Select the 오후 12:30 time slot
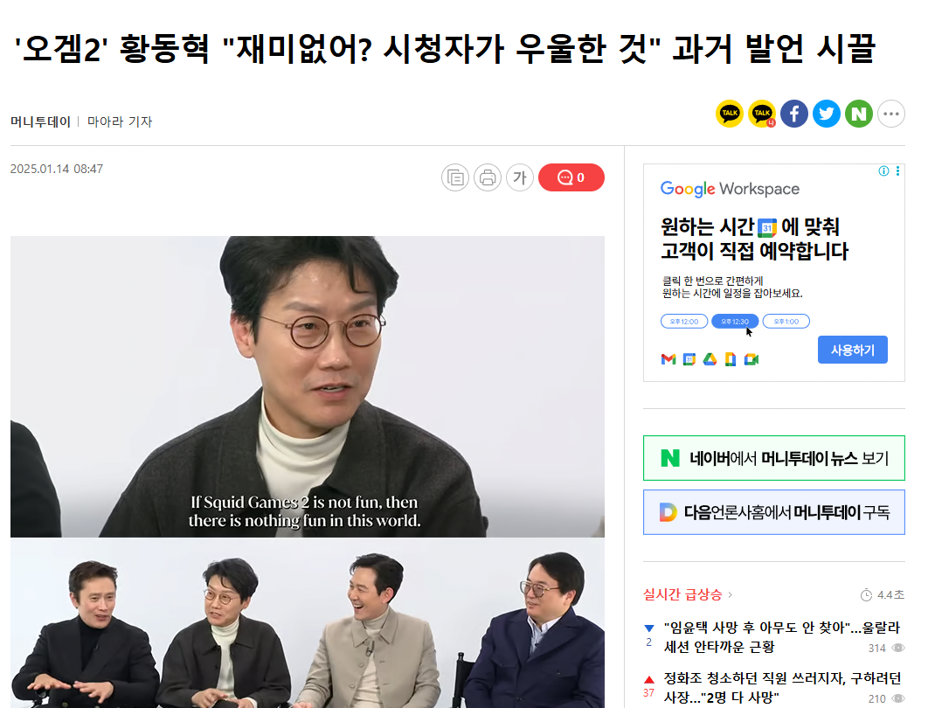The width and height of the screenshot is (935, 708). click(735, 322)
